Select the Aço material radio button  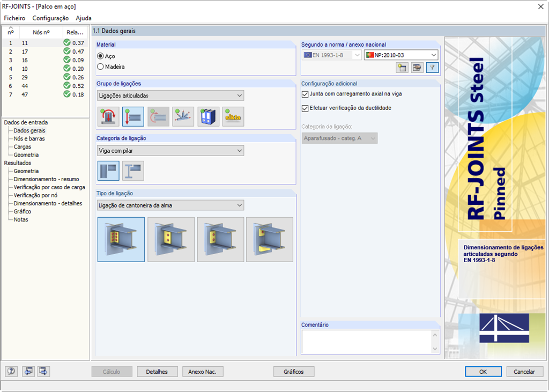100,56
